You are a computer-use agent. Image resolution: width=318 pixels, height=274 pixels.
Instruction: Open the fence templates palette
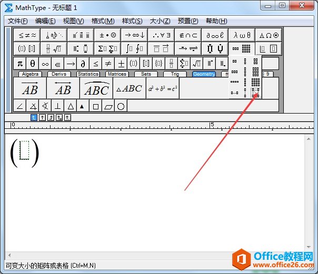coord(27,48)
